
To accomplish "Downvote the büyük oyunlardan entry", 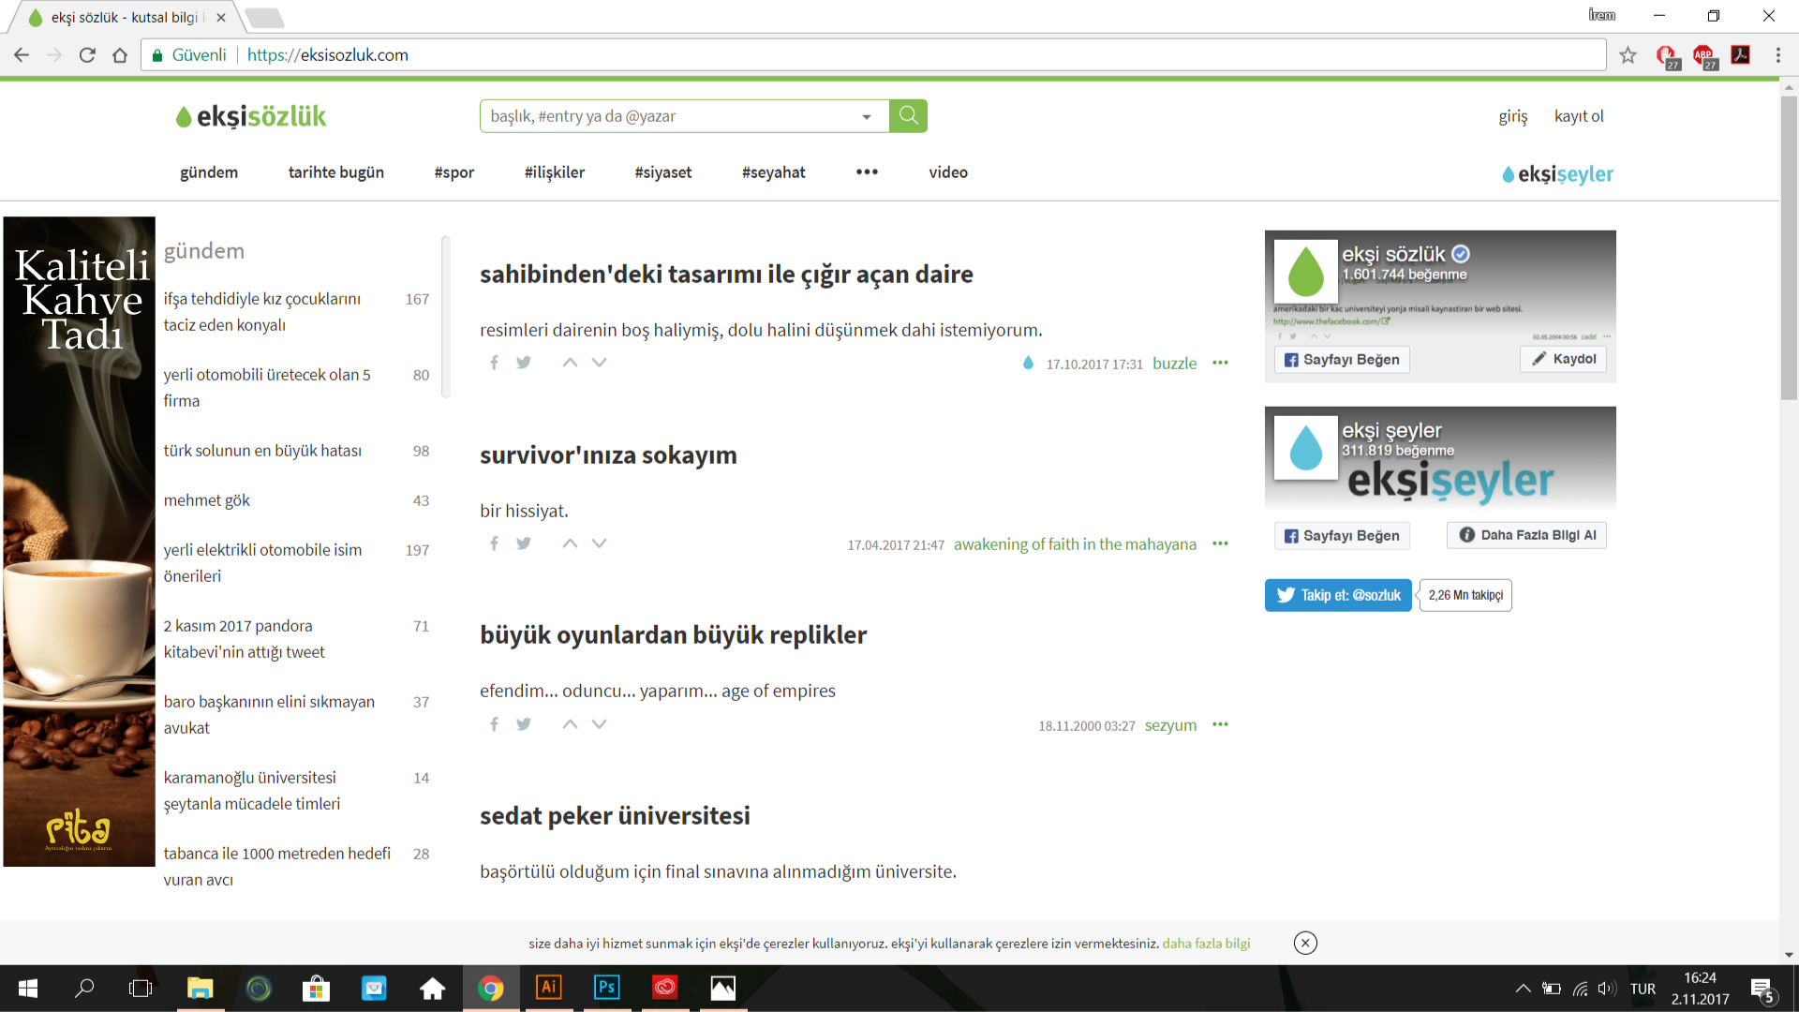I will [600, 724].
